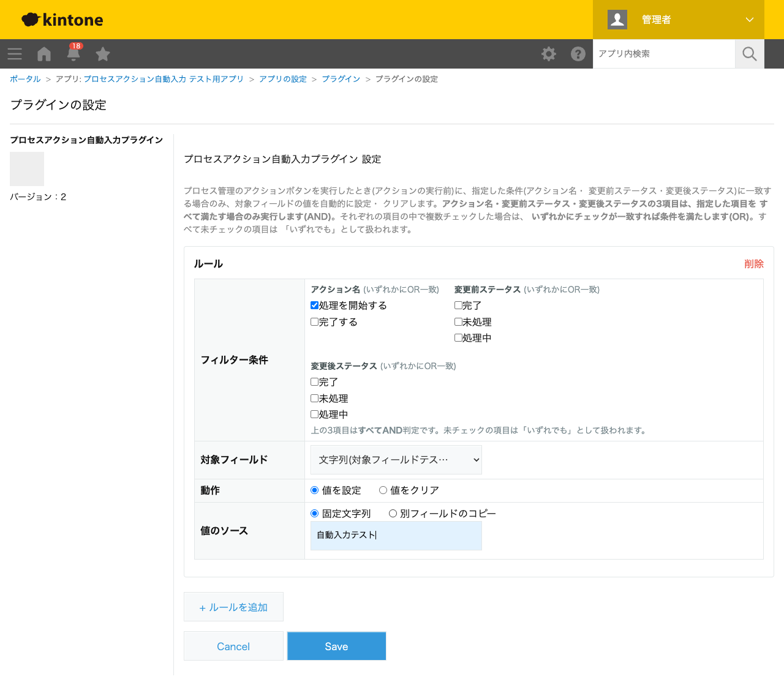Check 未処理 under 変更後ステータス

[x=314, y=399]
